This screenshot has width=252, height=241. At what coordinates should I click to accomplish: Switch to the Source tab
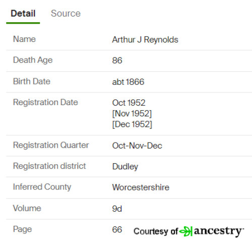pos(66,14)
